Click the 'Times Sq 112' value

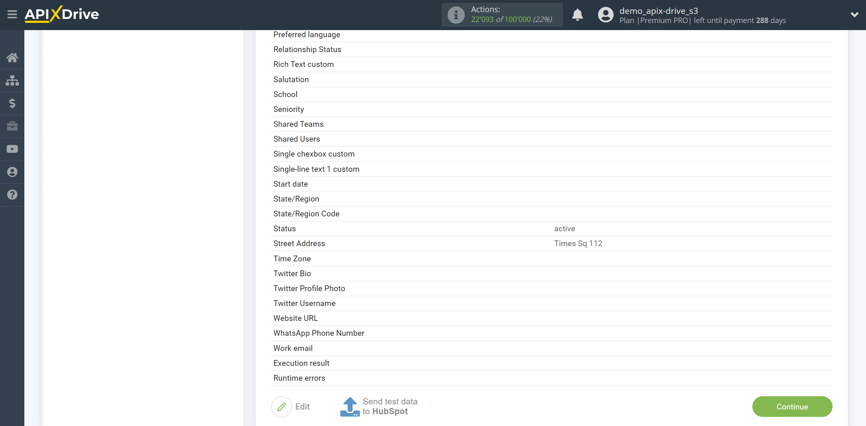[x=578, y=244]
